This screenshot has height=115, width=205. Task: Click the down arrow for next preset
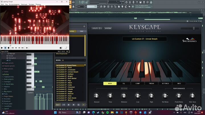click(69, 105)
